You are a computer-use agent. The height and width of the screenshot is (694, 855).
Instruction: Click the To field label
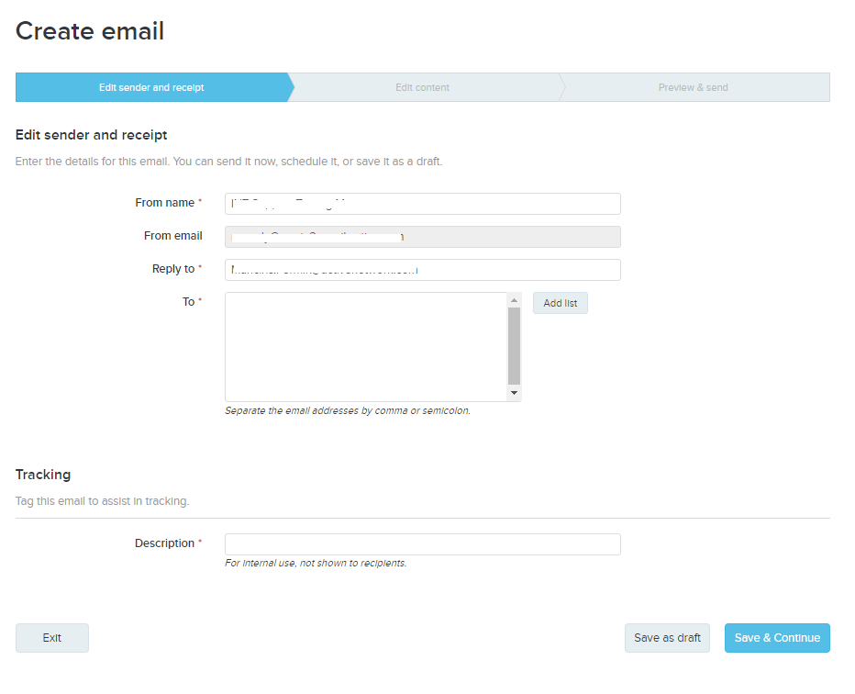[188, 302]
